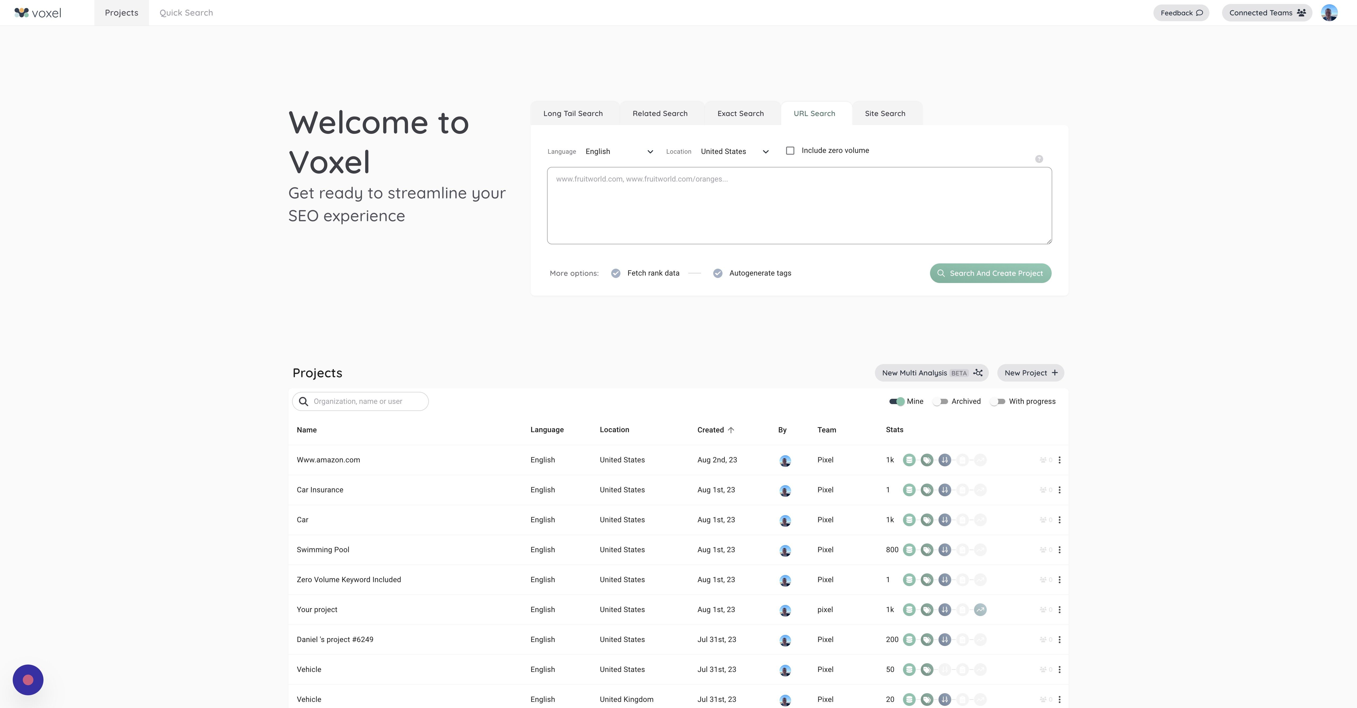Screen dimensions: 1357x708
Task: Switch to the Long Tail Search tab
Action: click(x=573, y=113)
